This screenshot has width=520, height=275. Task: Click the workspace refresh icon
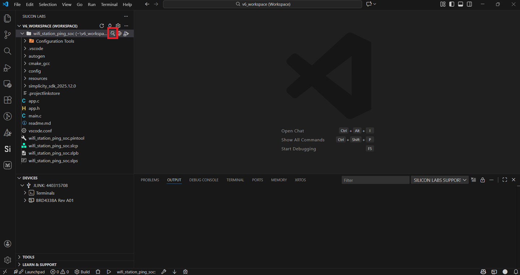pos(102,26)
